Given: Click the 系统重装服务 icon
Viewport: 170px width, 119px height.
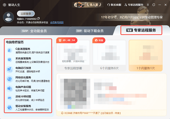Looking at the screenshot, I should tap(10, 60).
